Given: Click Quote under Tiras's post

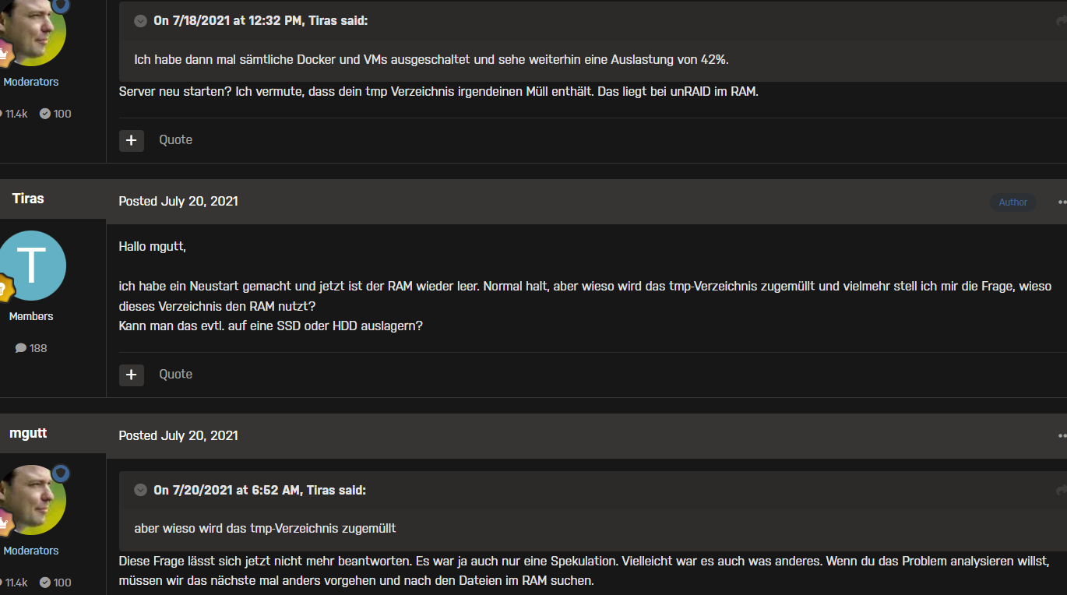Looking at the screenshot, I should (x=175, y=375).
